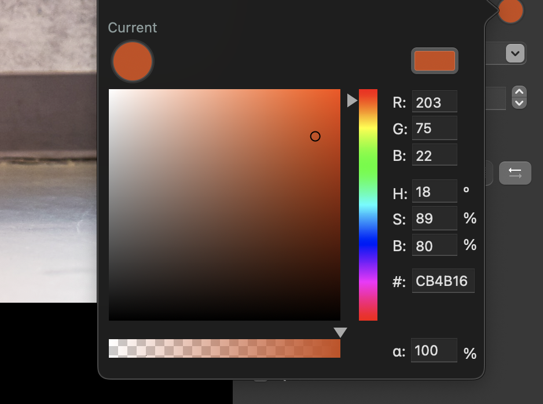Click the hue slider triangle marker
Viewport: 543px width, 404px height.
(352, 100)
